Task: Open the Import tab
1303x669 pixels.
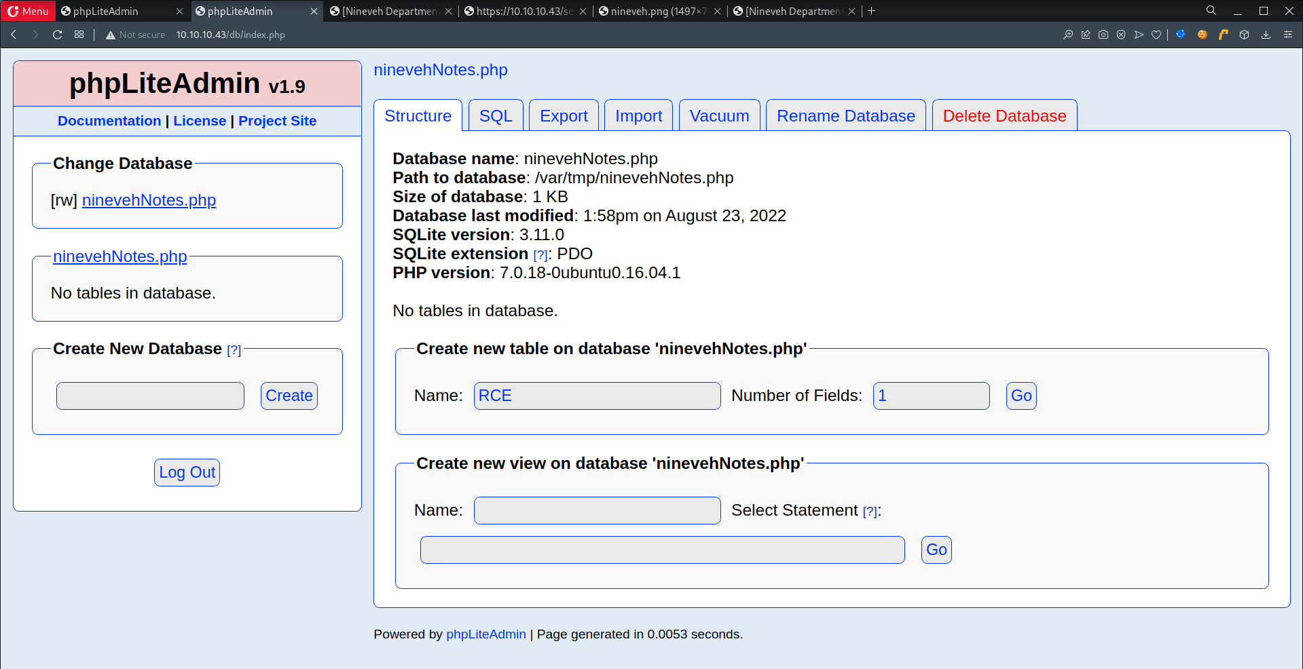Action: click(x=638, y=115)
